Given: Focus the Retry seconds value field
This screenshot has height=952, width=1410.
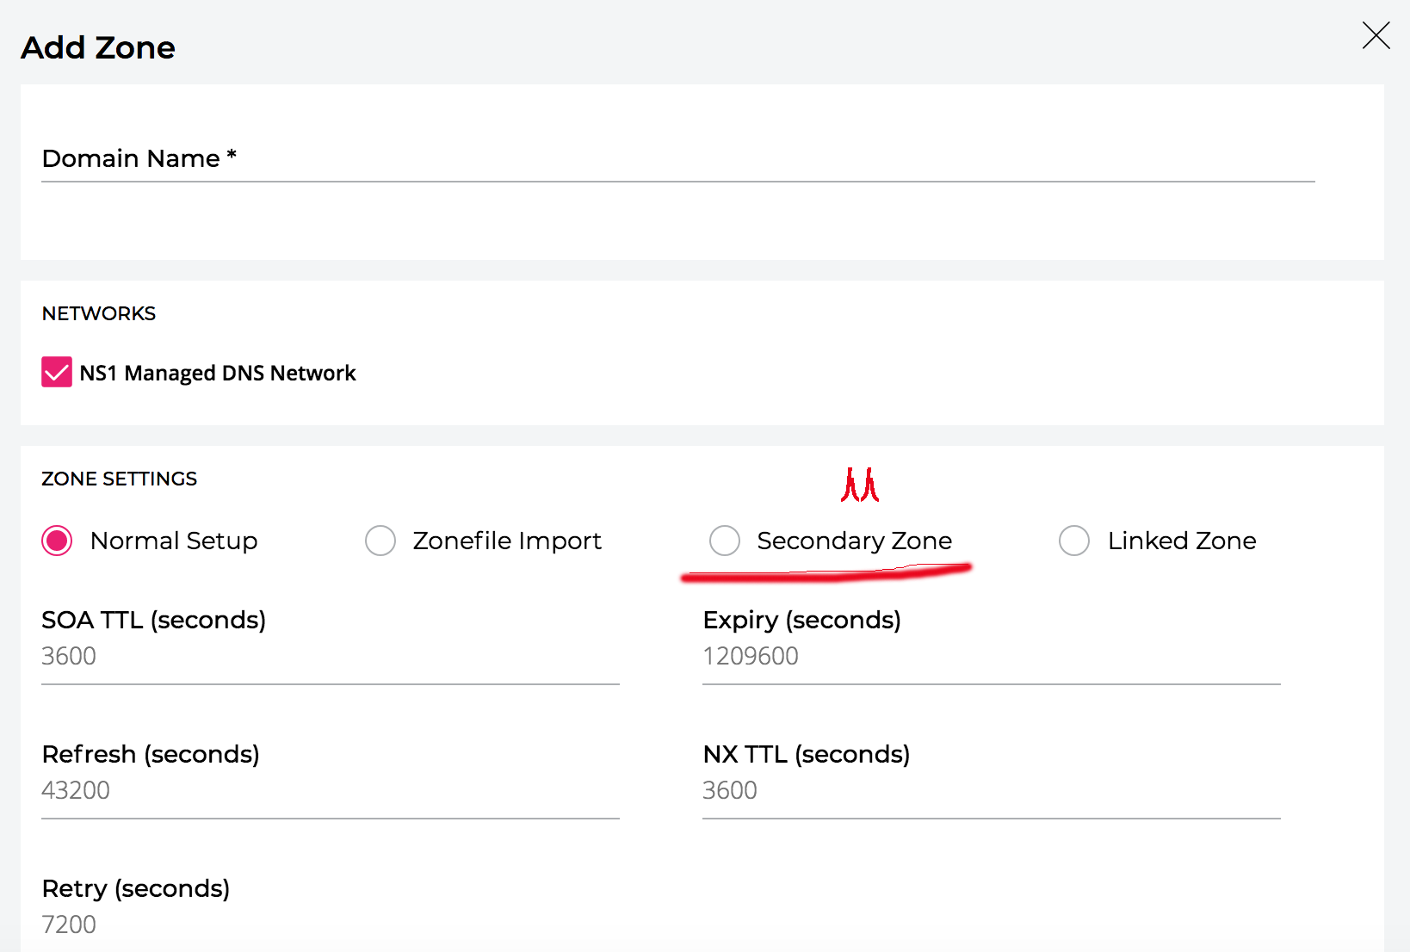Looking at the screenshot, I should [330, 925].
